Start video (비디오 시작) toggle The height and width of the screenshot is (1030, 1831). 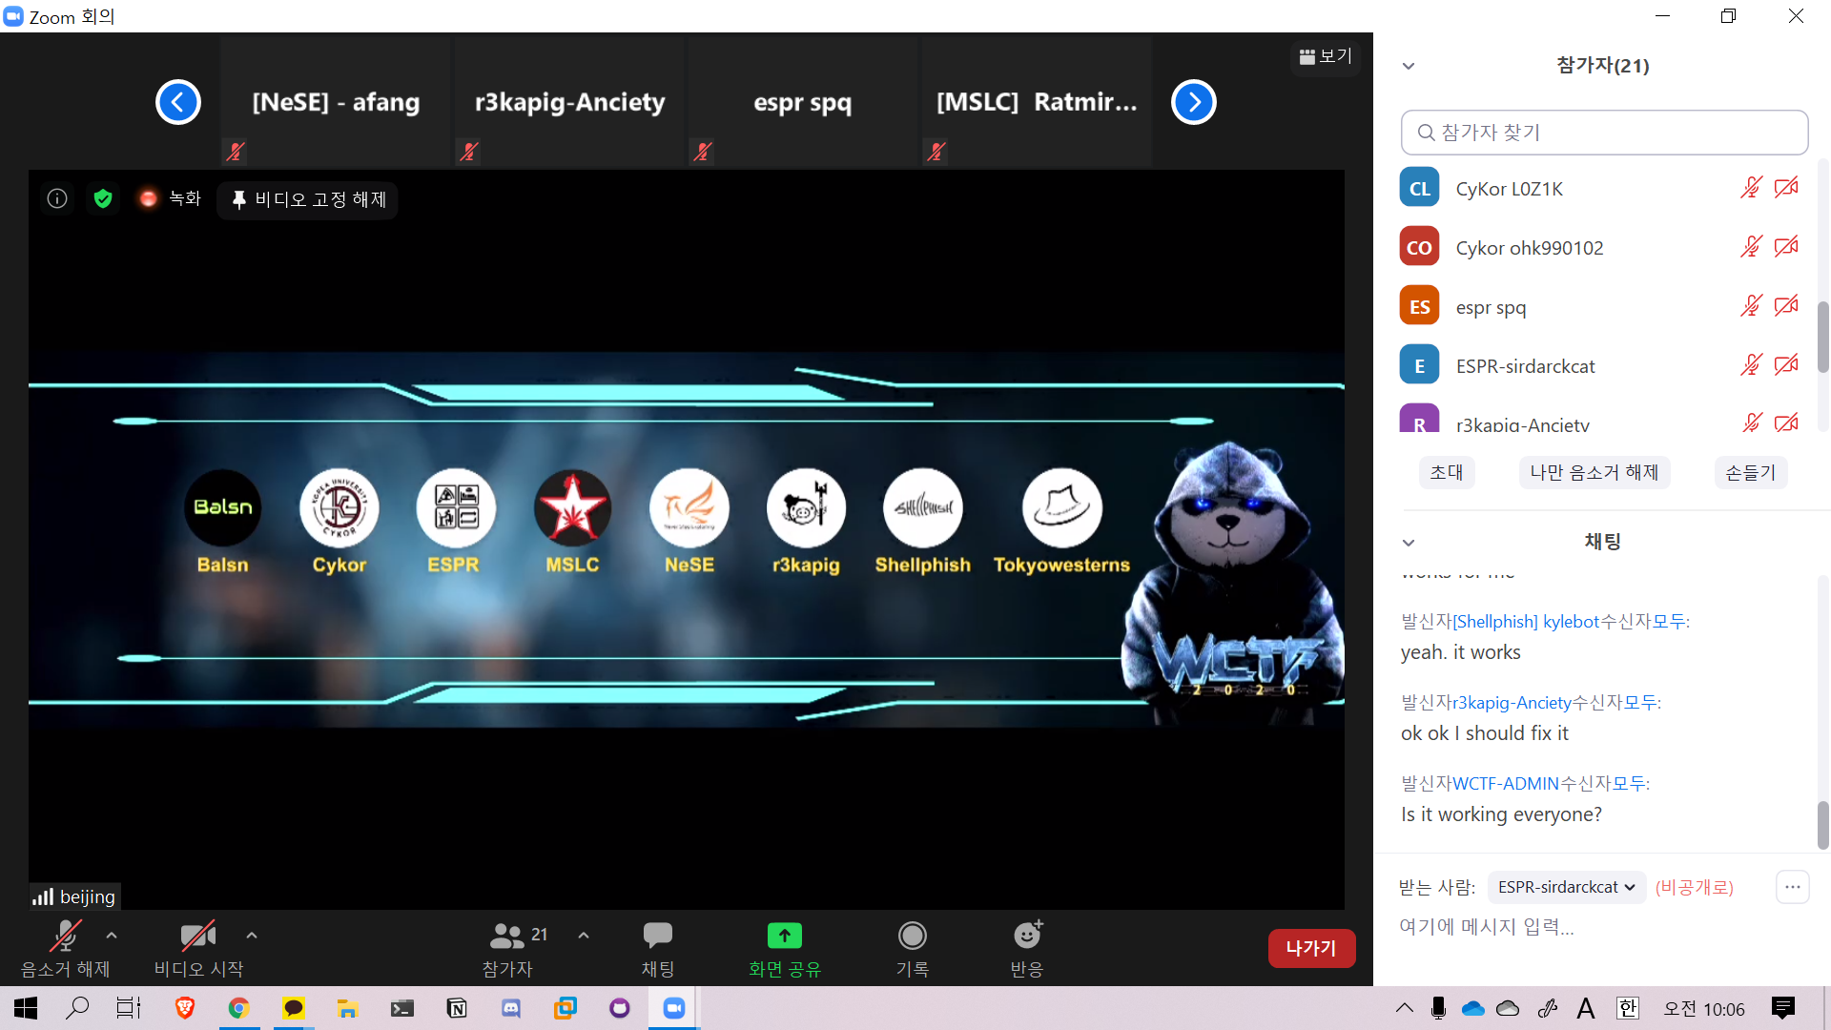[x=198, y=937]
